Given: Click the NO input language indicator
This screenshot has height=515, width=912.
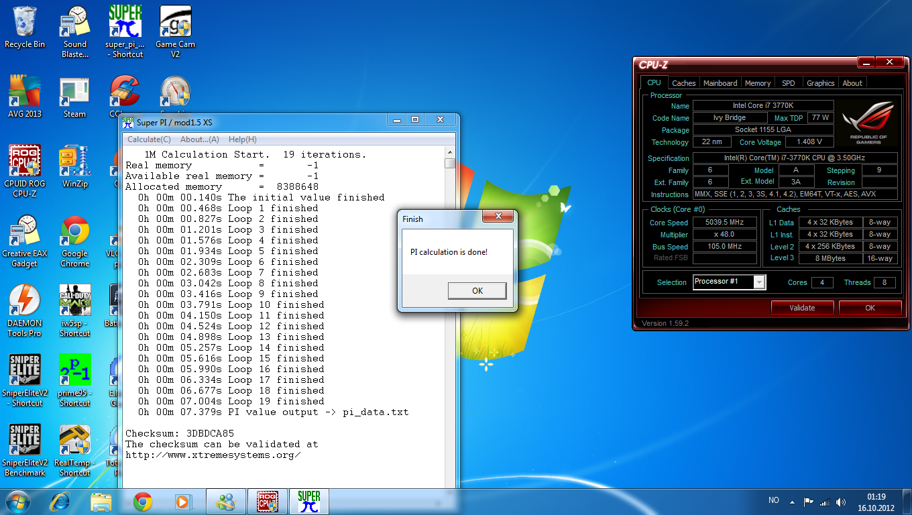Looking at the screenshot, I should point(774,501).
